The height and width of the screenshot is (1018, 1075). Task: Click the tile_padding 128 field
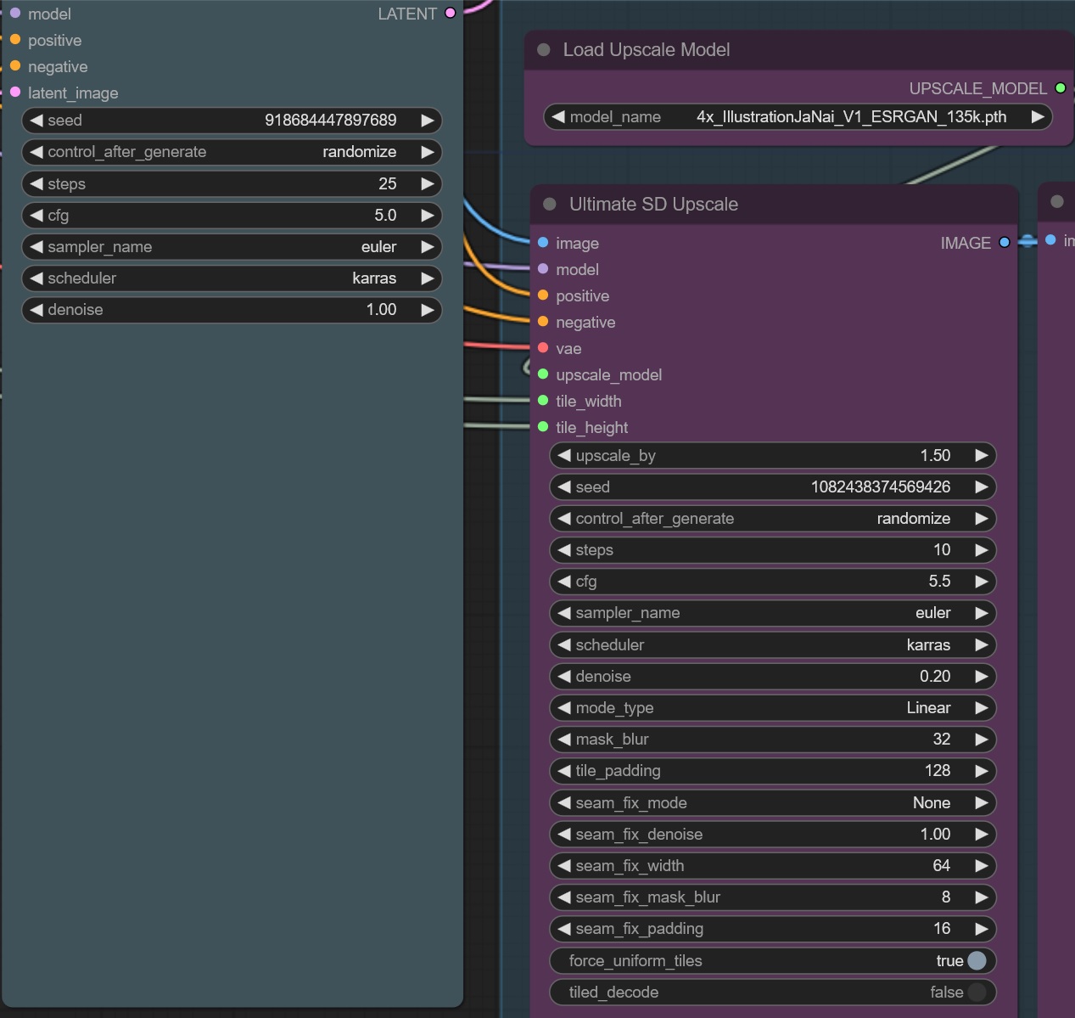772,771
